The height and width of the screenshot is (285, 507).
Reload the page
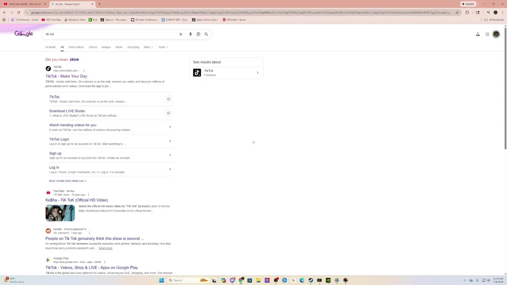pos(18,12)
